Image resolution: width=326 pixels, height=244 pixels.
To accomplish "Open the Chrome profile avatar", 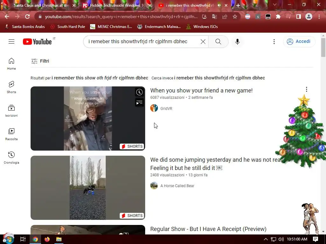I will pos(309,17).
